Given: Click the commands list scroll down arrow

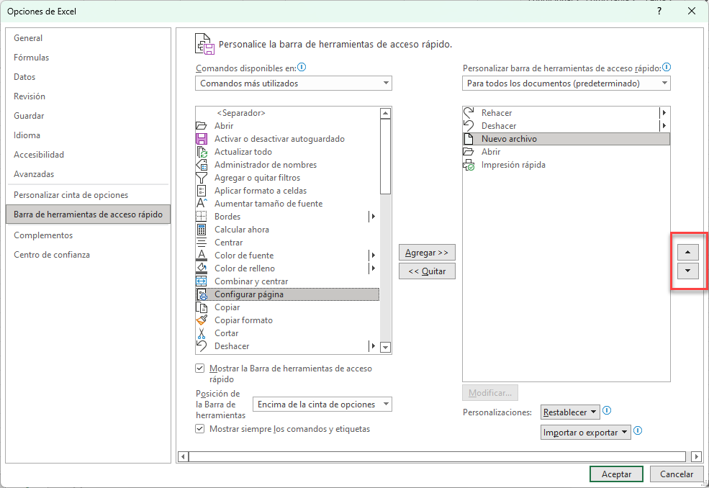Looking at the screenshot, I should point(385,348).
